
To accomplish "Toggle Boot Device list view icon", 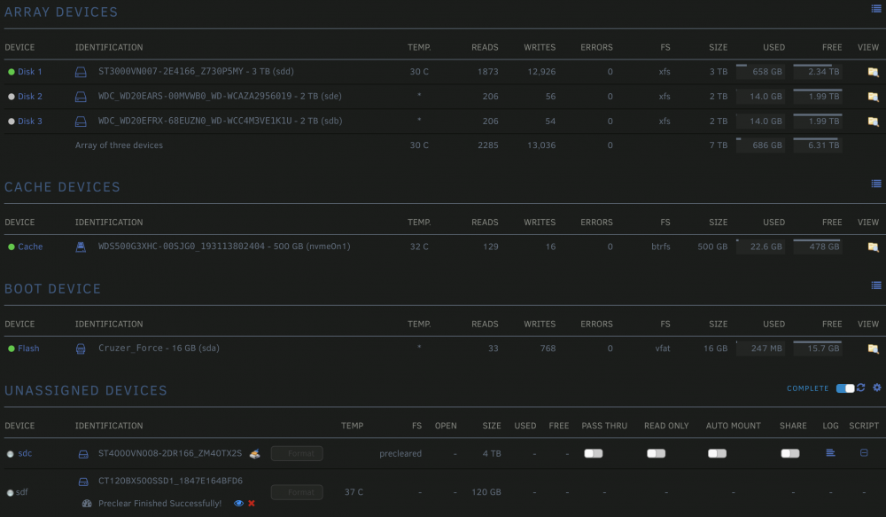I will click(876, 285).
